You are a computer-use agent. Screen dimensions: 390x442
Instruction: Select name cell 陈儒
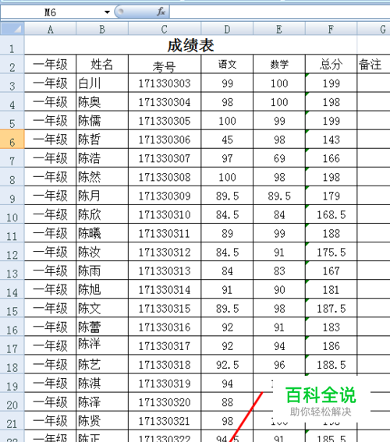102,121
